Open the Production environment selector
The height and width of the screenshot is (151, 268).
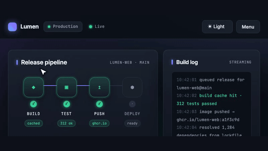[x=63, y=27]
